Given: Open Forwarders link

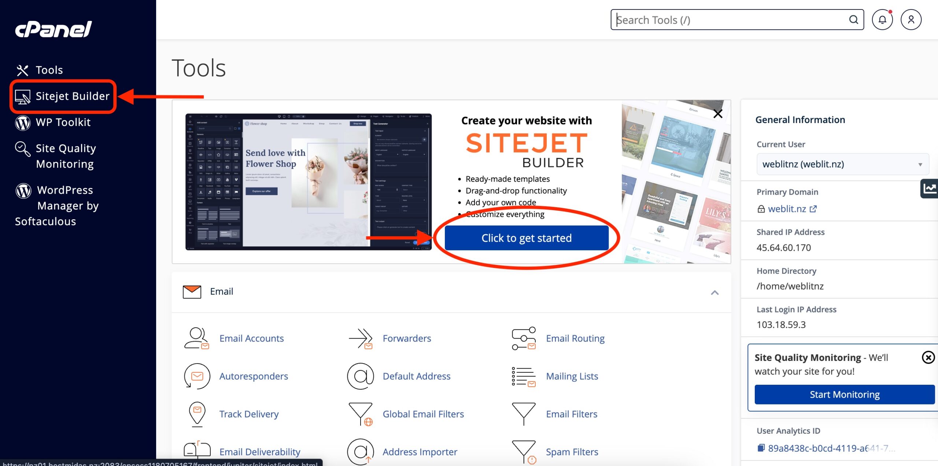Looking at the screenshot, I should coord(407,338).
